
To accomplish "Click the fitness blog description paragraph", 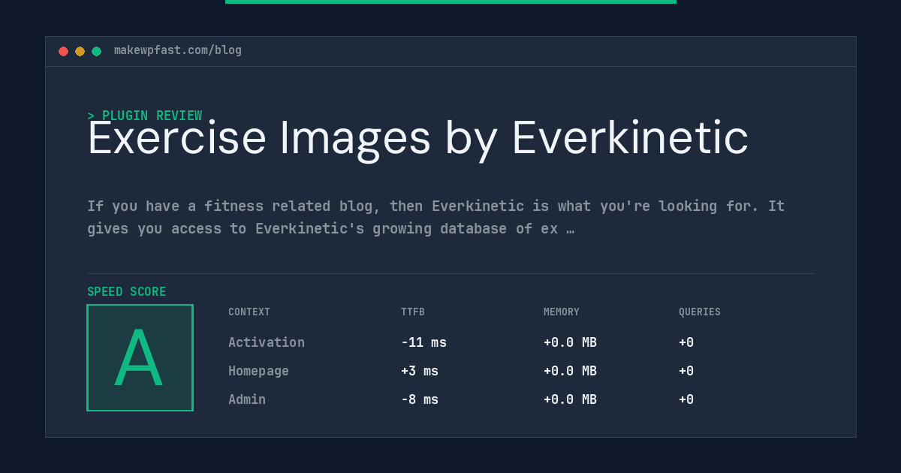I will coord(435,217).
